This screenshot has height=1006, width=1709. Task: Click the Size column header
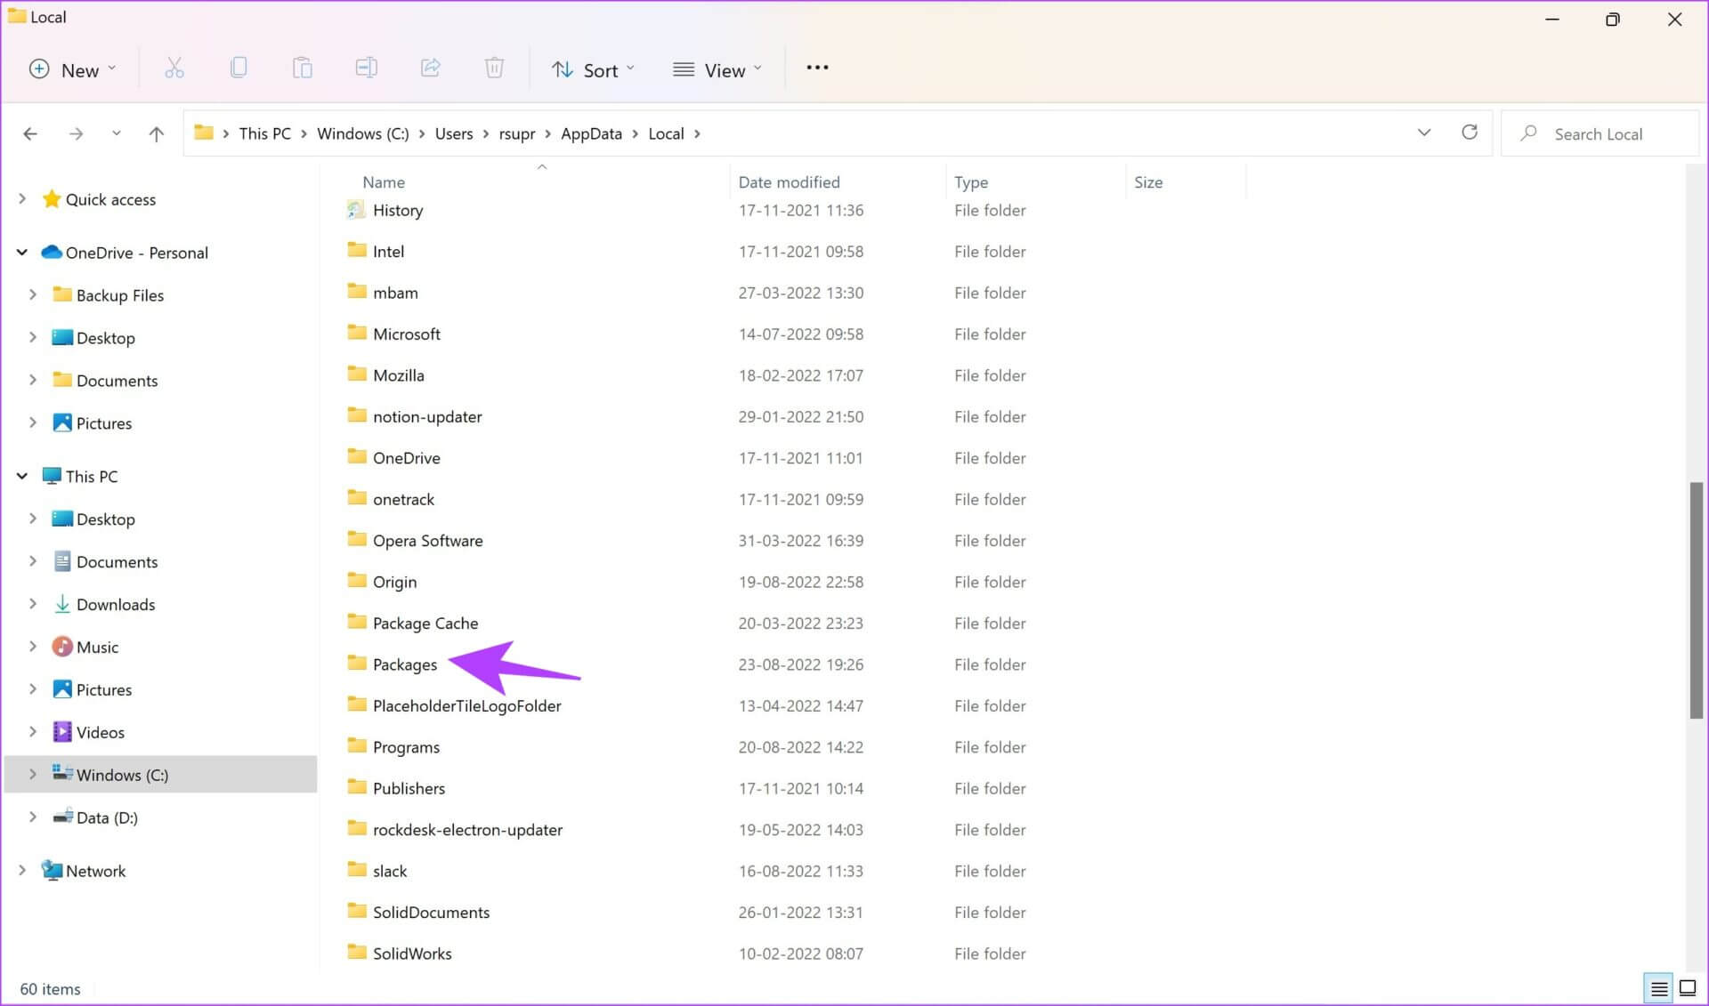[1148, 181]
